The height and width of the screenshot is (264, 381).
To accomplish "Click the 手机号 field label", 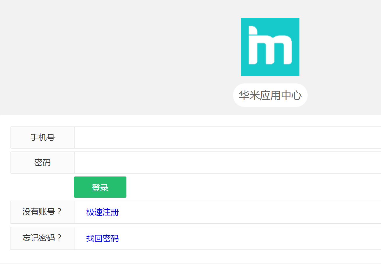I will coord(43,137).
